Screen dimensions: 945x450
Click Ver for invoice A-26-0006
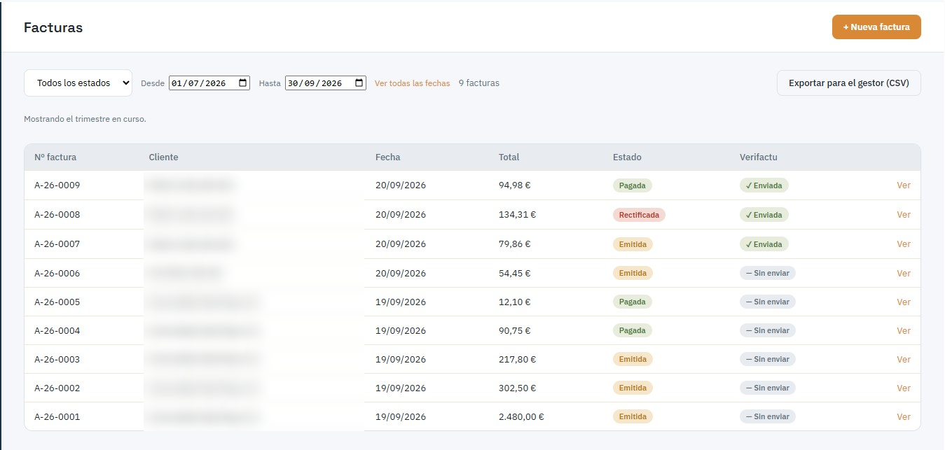(904, 273)
